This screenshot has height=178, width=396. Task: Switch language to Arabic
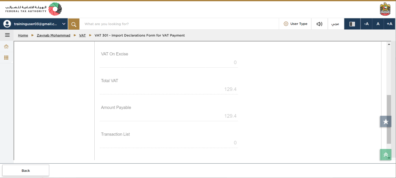click(x=335, y=24)
